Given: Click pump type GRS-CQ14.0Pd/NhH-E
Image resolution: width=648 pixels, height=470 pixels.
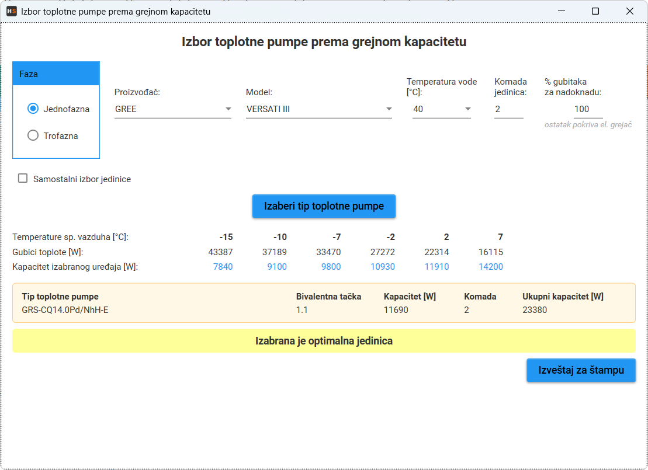Looking at the screenshot, I should (65, 310).
